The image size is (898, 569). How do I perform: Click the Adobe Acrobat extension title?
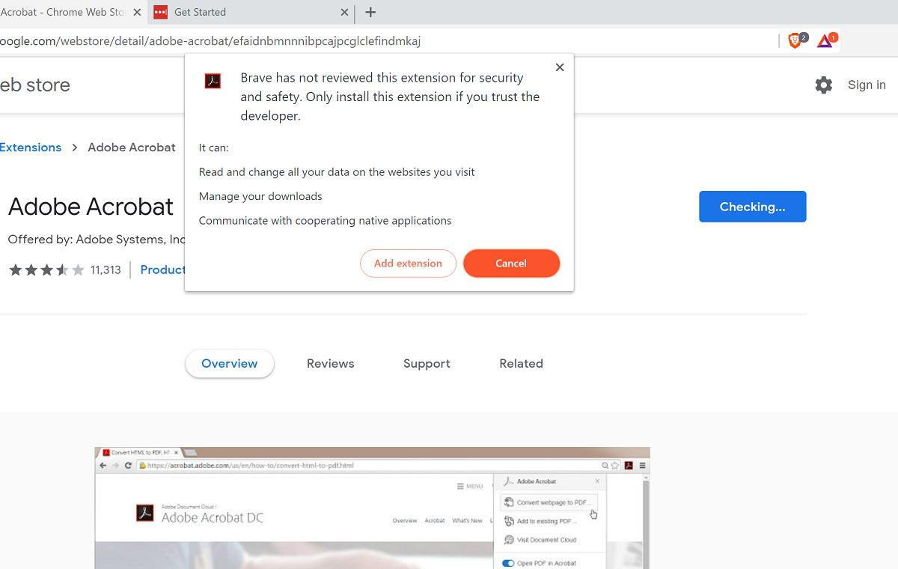91,207
